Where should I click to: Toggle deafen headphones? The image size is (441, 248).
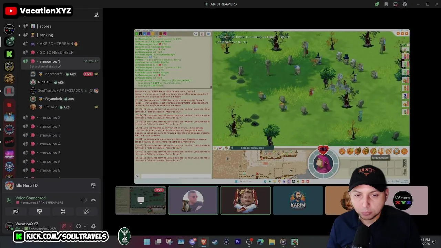[79, 226]
